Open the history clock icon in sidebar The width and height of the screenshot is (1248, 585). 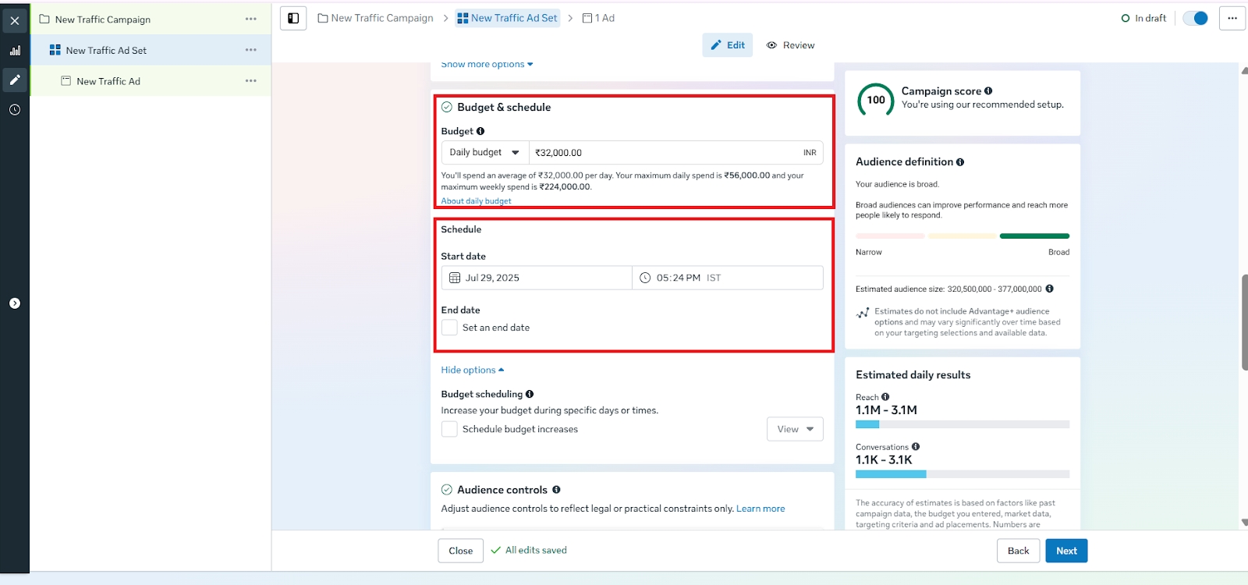pyautogui.click(x=15, y=110)
